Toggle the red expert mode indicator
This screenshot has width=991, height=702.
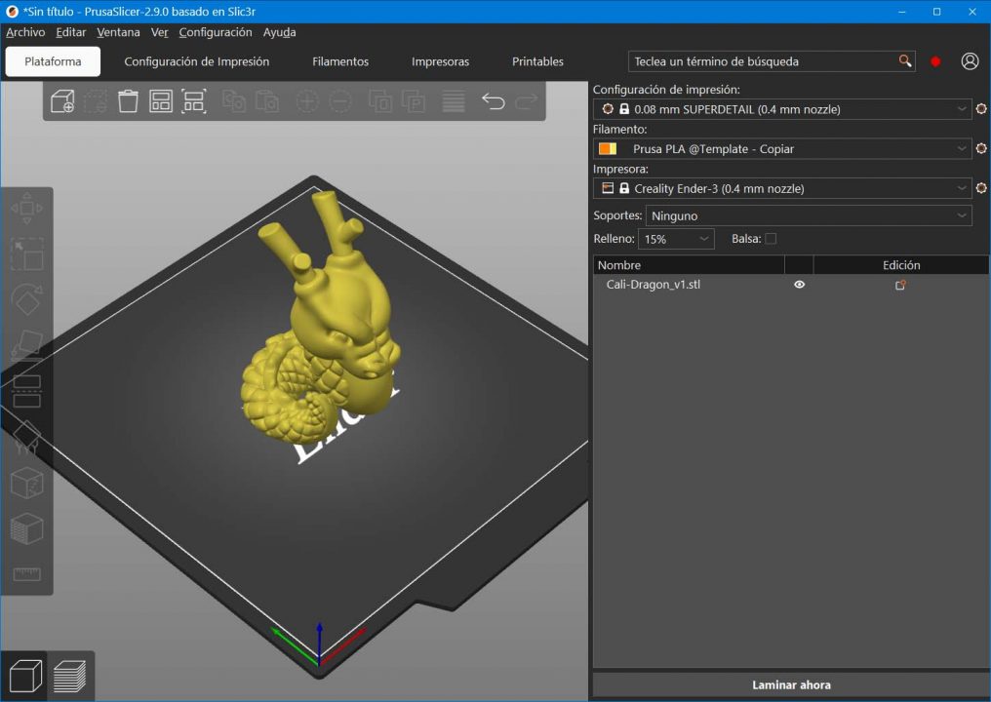click(935, 61)
